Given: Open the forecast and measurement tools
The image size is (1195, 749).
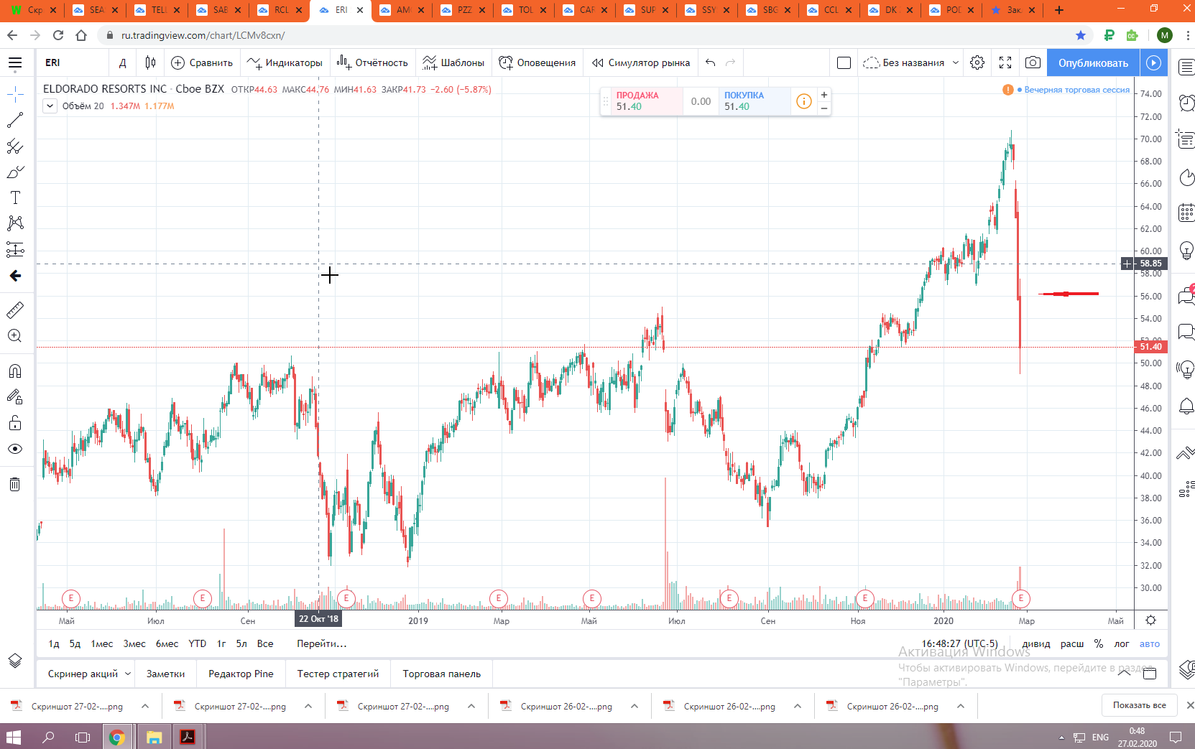Looking at the screenshot, I should coord(15,249).
